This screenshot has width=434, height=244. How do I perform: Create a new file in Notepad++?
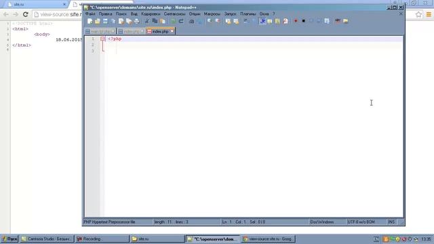(x=90, y=21)
